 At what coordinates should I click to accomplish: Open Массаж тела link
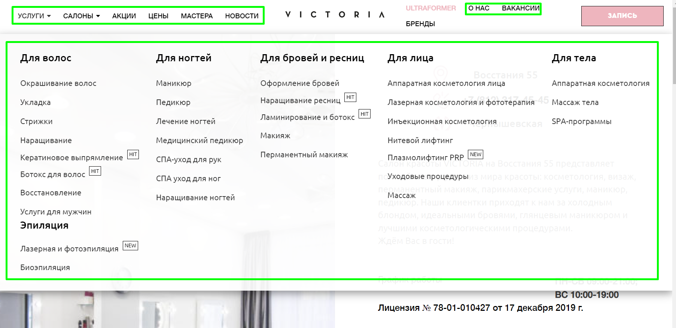(x=575, y=102)
